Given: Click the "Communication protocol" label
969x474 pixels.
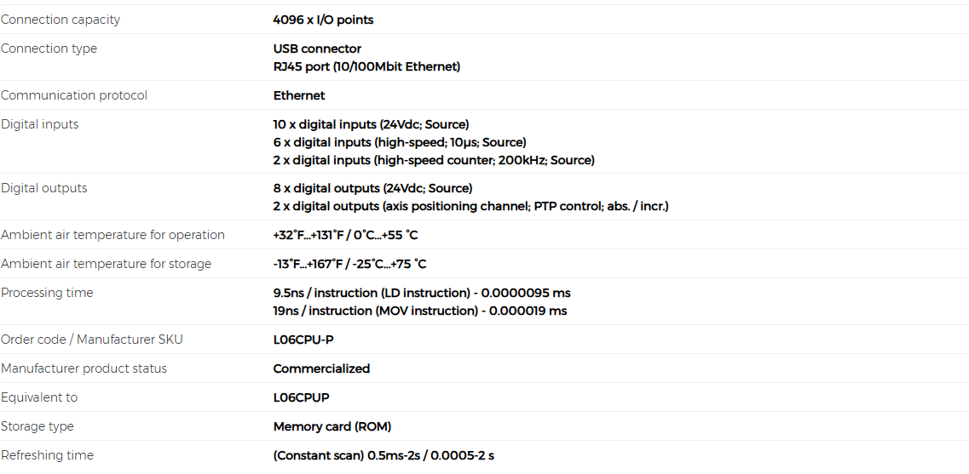Looking at the screenshot, I should [74, 95].
